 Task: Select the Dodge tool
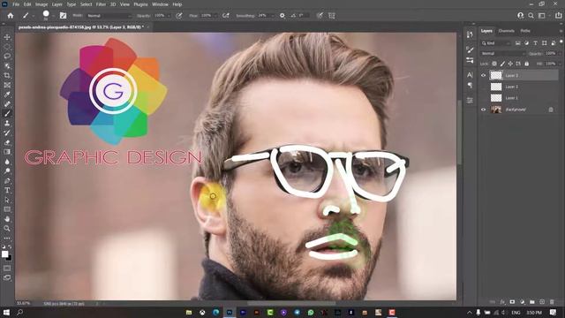(7, 170)
